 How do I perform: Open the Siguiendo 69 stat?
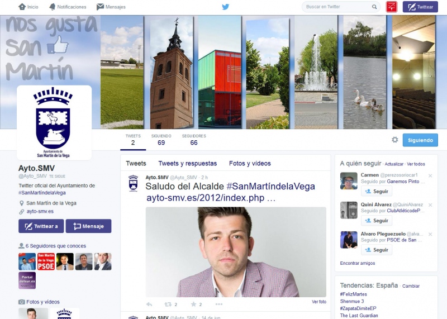coord(161,140)
